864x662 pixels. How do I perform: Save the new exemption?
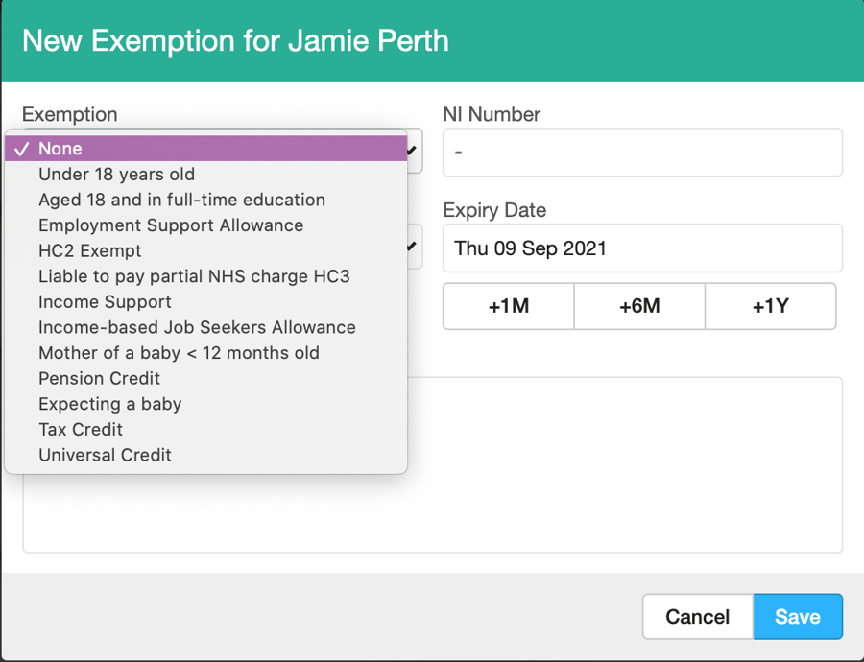(798, 617)
